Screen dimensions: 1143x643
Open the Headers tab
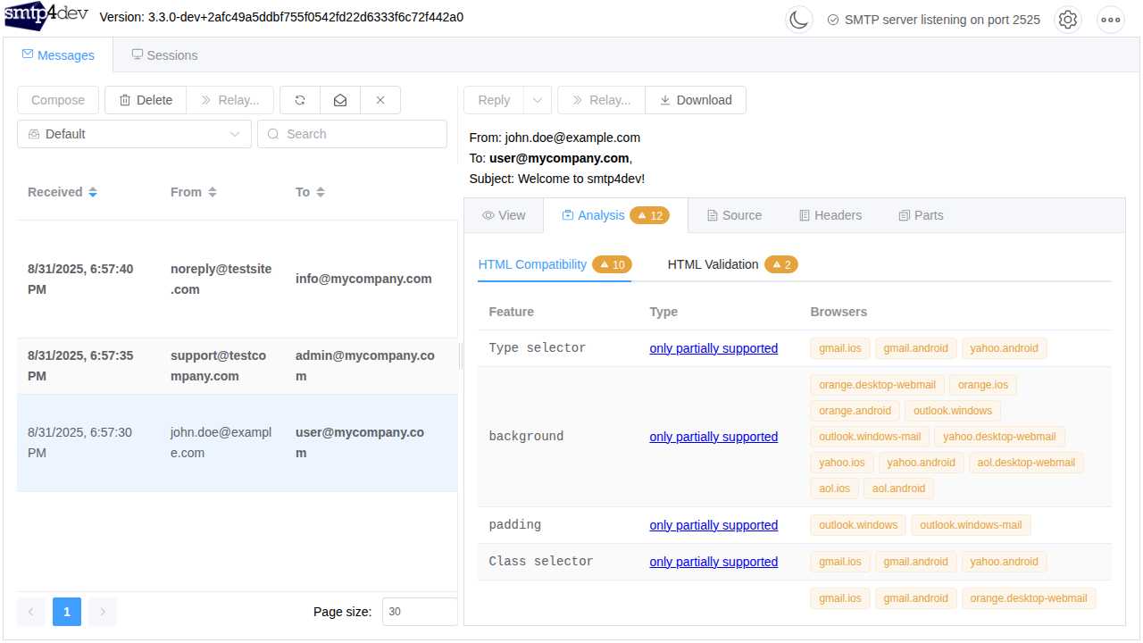830,215
